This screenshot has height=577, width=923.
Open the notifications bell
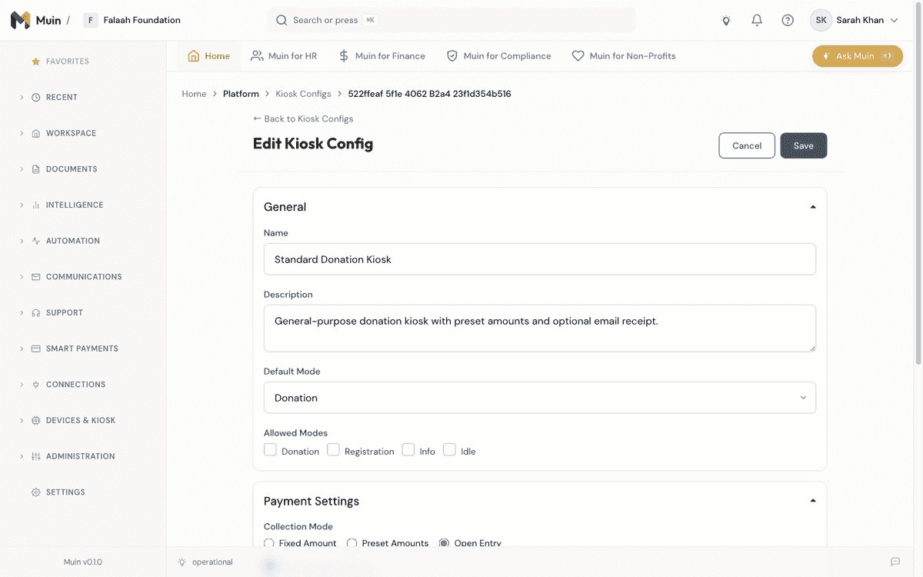(757, 21)
